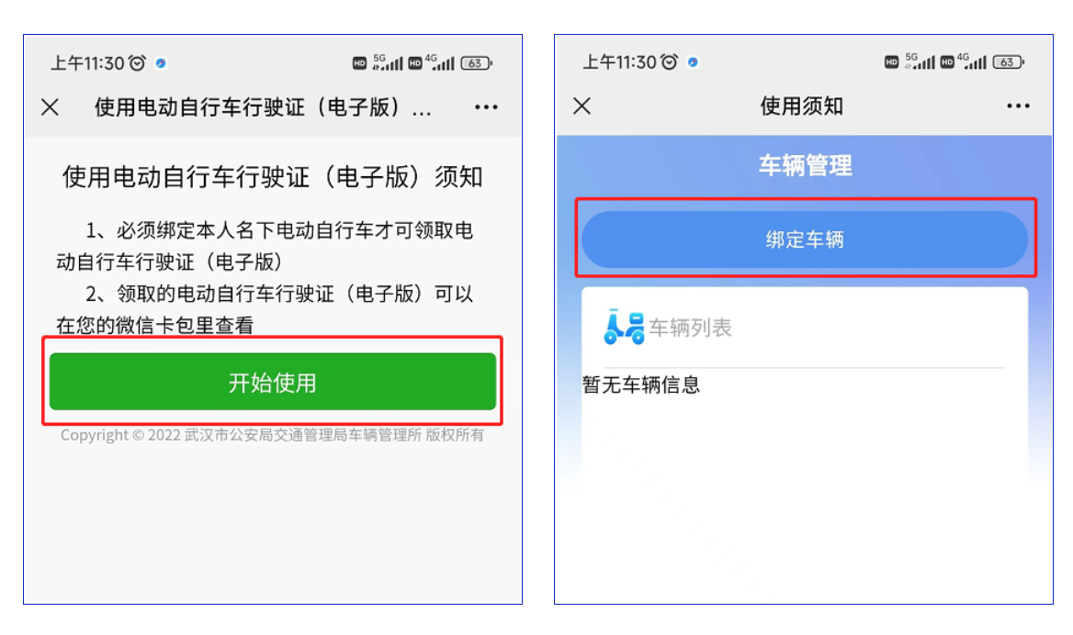1073x635 pixels.
Task: Tap alarm clock icon in right phone's status bar
Action: pyautogui.click(x=670, y=62)
